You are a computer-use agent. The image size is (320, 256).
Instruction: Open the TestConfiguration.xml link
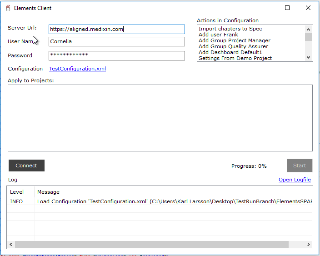77,69
